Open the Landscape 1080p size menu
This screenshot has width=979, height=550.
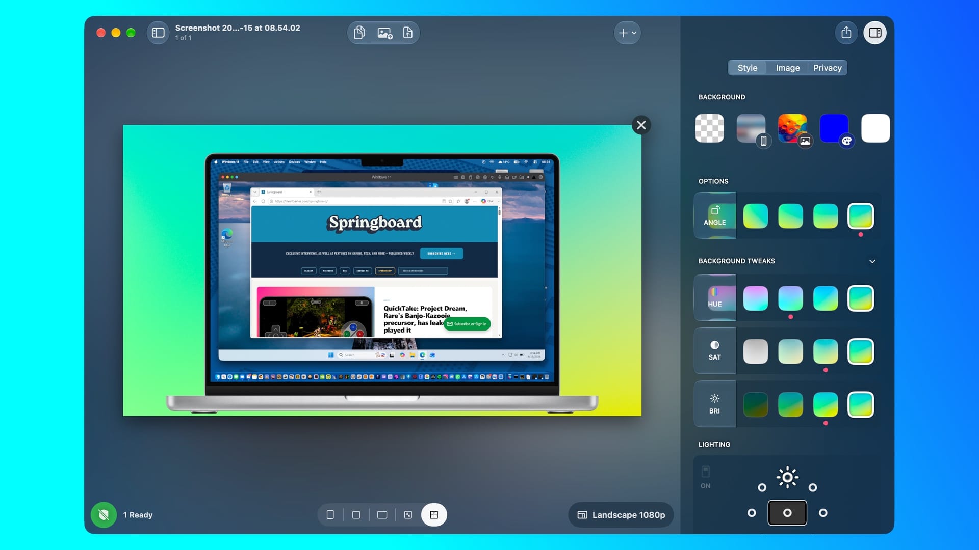pyautogui.click(x=621, y=515)
